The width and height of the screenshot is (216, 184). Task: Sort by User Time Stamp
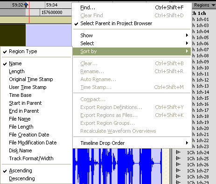click(x=36, y=87)
